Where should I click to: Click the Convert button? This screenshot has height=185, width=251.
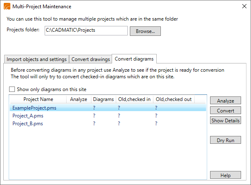pyautogui.click(x=225, y=110)
